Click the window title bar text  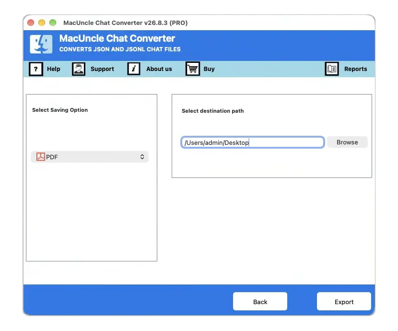(x=125, y=23)
